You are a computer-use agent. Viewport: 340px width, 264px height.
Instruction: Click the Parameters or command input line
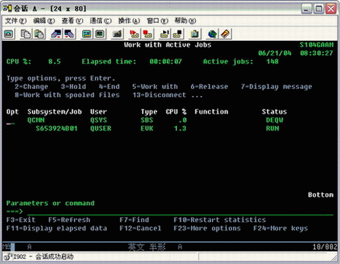(181, 211)
